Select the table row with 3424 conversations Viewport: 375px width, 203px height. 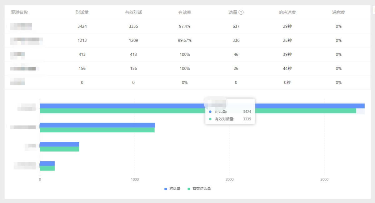(187, 26)
